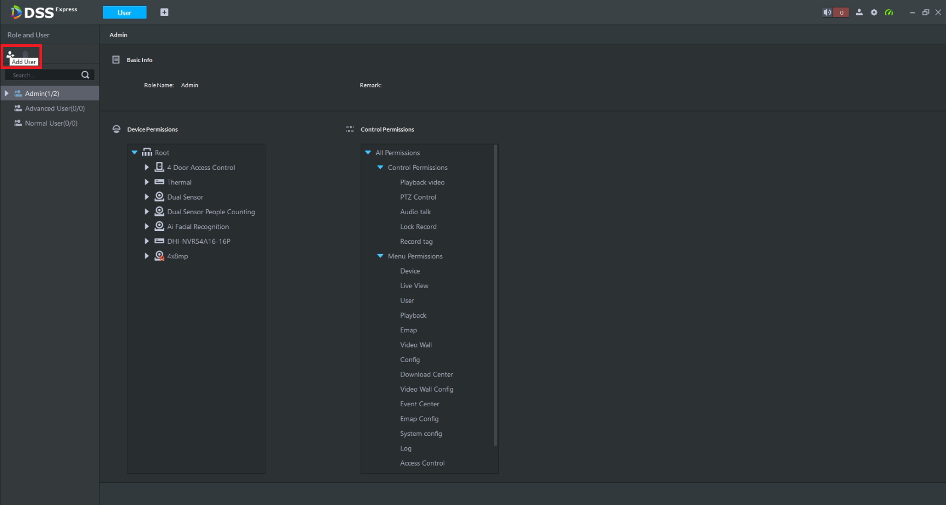
Task: Expand the DHI-NVR54A16-16P device node
Action: pyautogui.click(x=146, y=241)
